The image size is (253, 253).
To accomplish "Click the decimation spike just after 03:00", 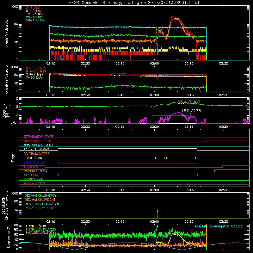I will (x=157, y=214).
